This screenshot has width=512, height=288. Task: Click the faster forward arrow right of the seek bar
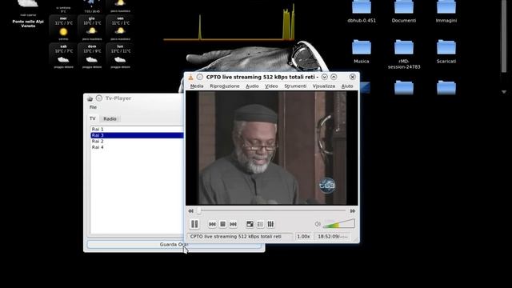coord(352,211)
